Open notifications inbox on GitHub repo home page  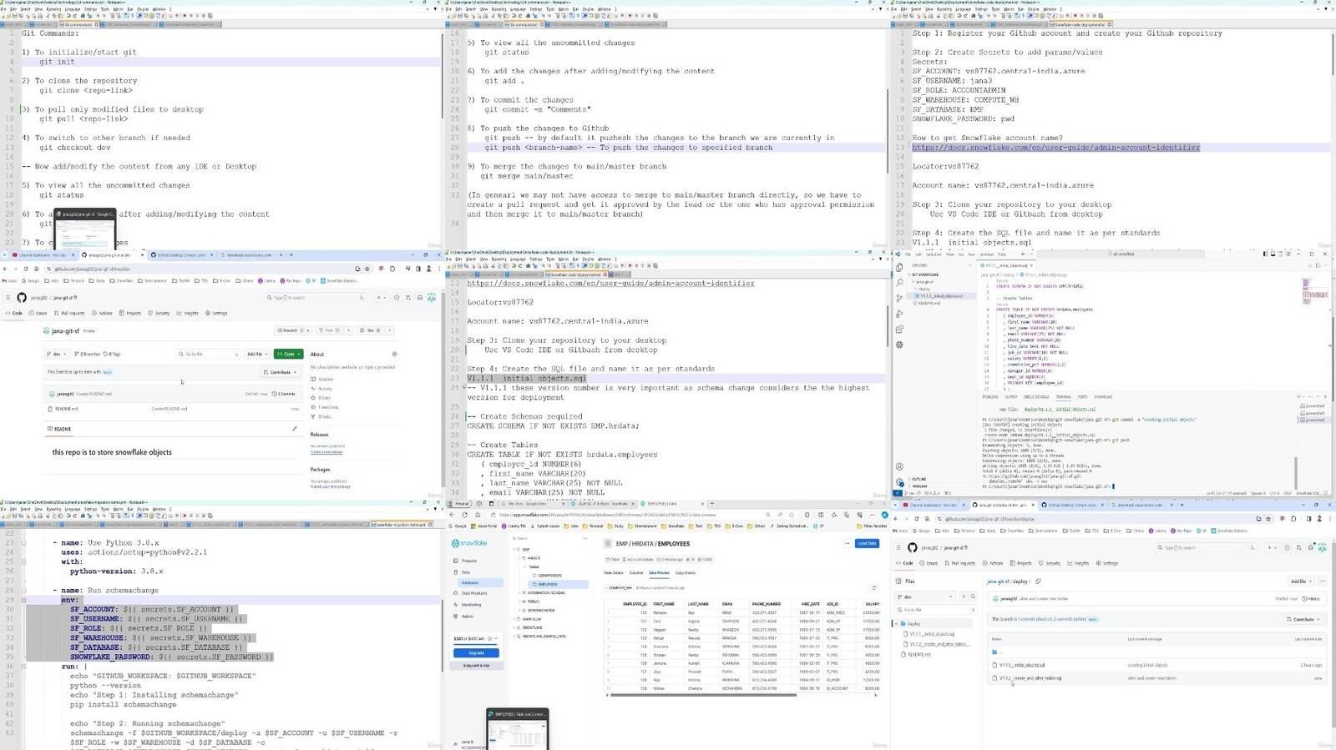(x=419, y=298)
